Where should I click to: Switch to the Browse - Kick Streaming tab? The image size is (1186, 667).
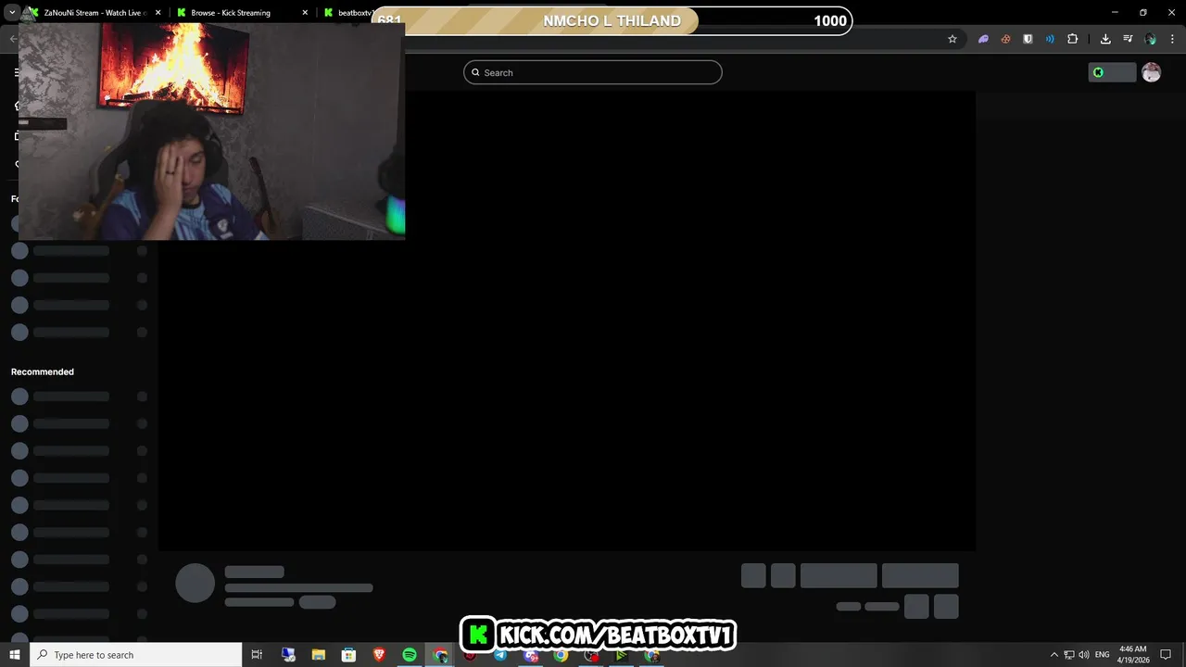click(x=241, y=13)
